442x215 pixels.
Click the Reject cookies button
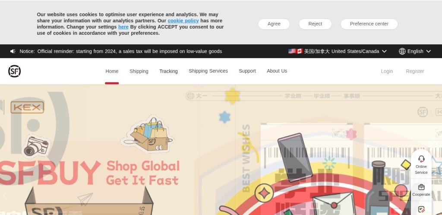pos(315,24)
